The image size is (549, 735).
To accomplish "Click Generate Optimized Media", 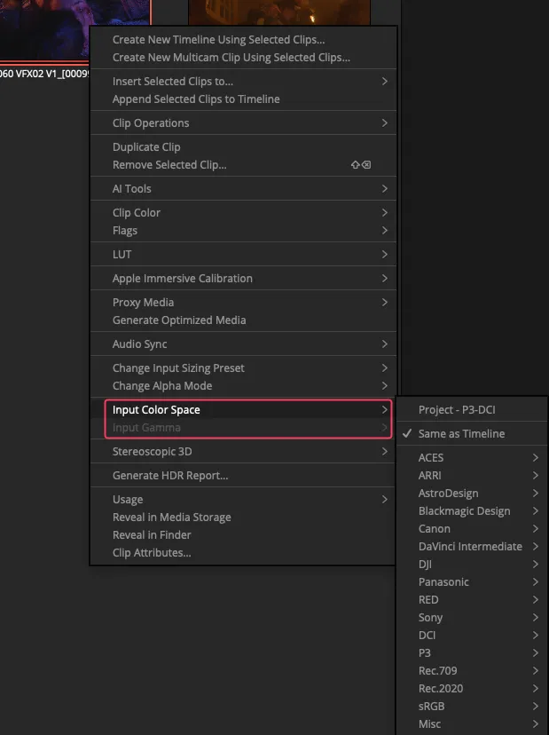I will pyautogui.click(x=179, y=320).
